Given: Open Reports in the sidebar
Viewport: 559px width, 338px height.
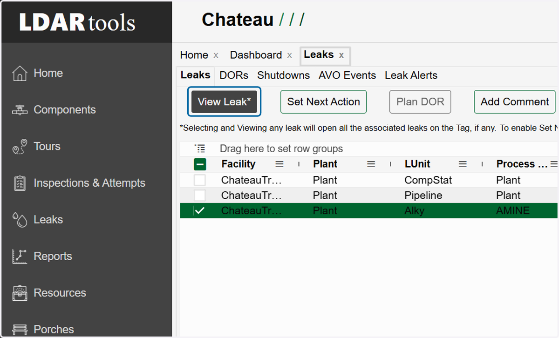Looking at the screenshot, I should coord(53,256).
